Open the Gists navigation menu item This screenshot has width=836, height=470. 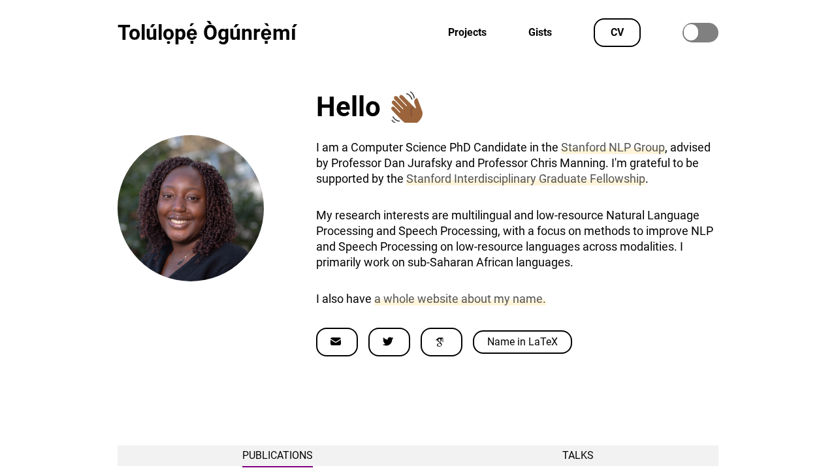tap(540, 32)
